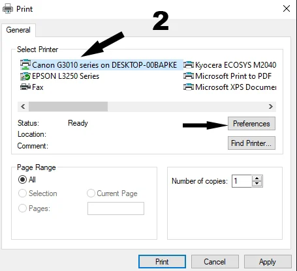Click the printer list scroll right arrow
Image resolution: width=297 pixels, height=271 pixels.
click(271, 106)
